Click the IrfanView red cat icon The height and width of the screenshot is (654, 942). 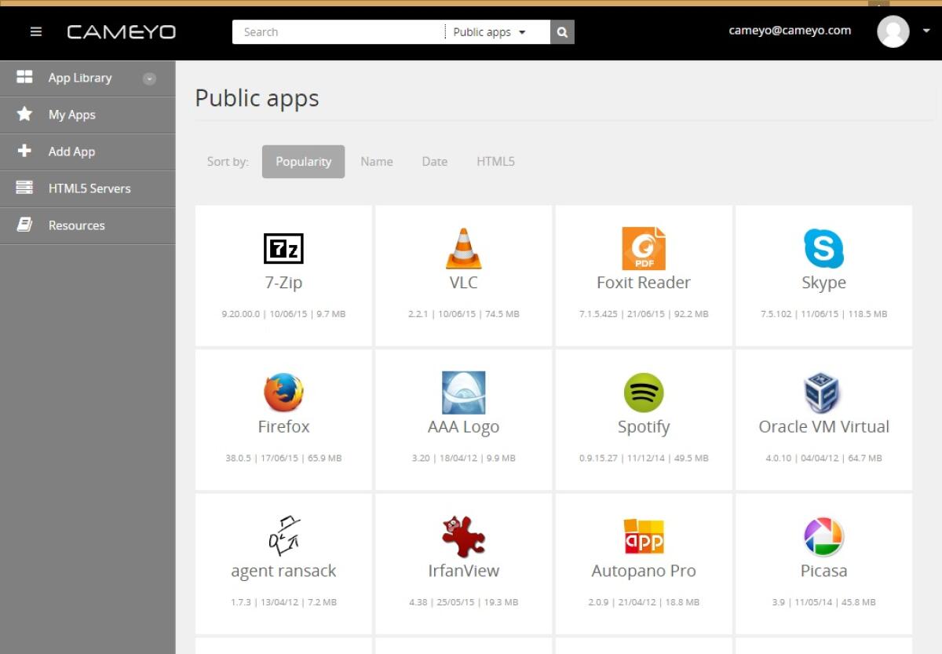[463, 536]
